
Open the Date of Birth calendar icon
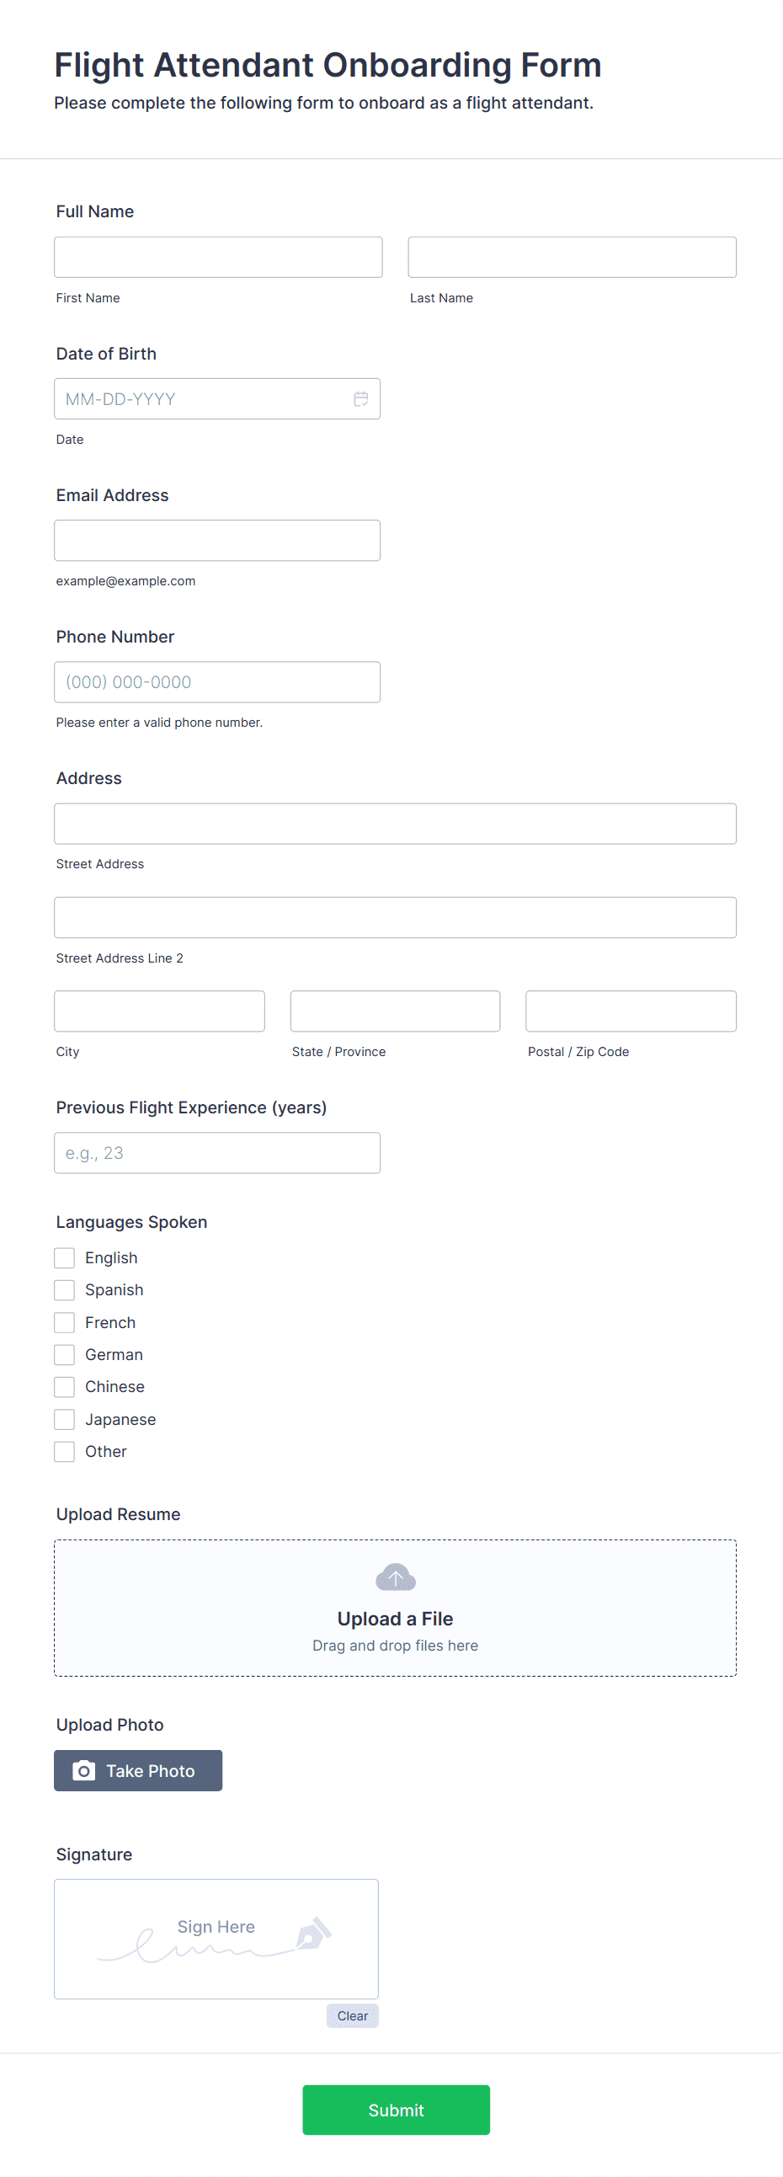pyautogui.click(x=360, y=399)
